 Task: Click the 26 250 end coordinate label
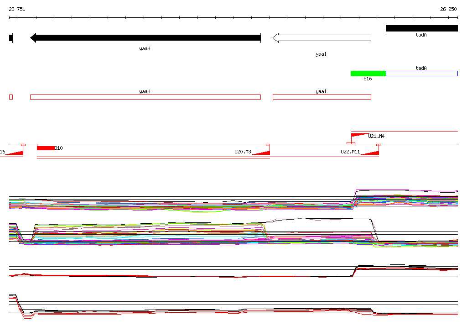pyautogui.click(x=448, y=9)
